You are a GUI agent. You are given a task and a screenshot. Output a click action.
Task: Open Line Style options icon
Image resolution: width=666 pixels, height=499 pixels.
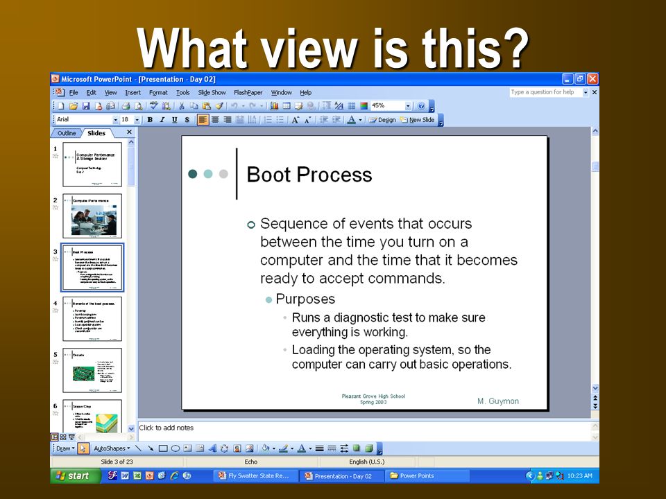(x=319, y=448)
